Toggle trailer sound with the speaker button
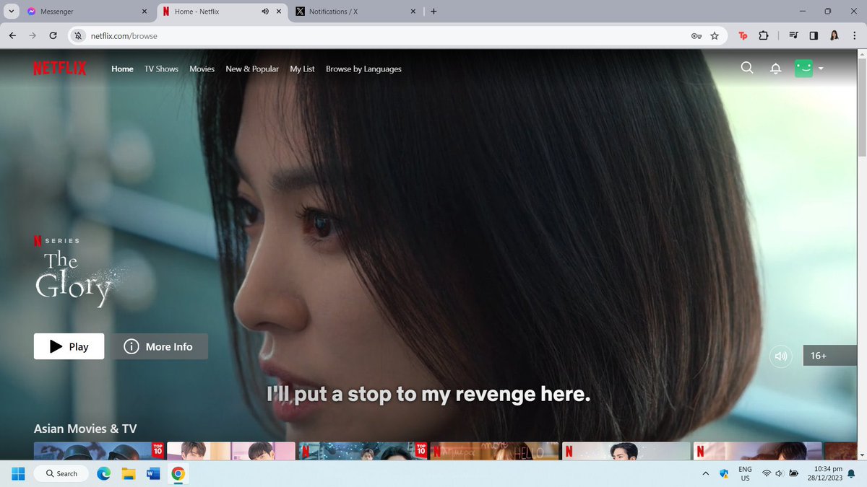Screen dimensions: 867x487 click(781, 356)
